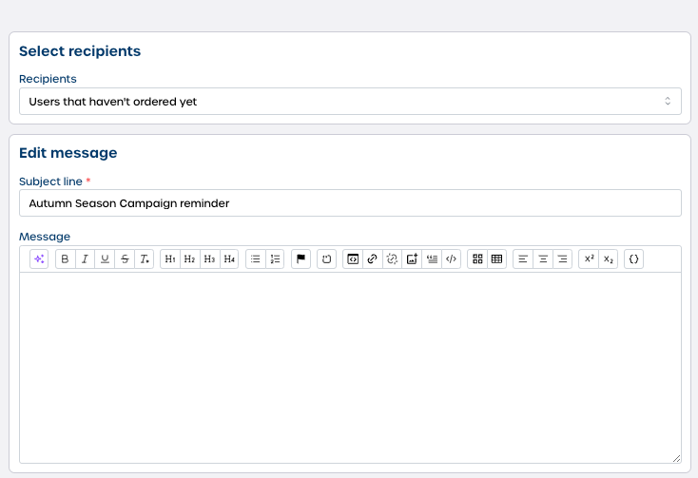Apply superscript formatting

[x=589, y=258]
